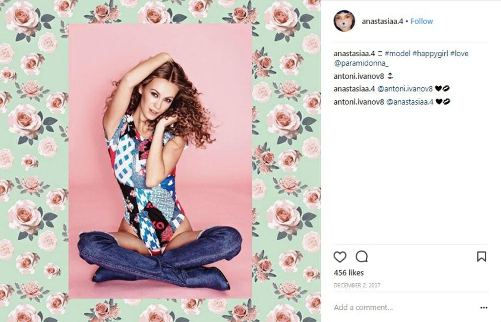Like the post with the heart icon
The image size is (501, 322).
tap(340, 256)
